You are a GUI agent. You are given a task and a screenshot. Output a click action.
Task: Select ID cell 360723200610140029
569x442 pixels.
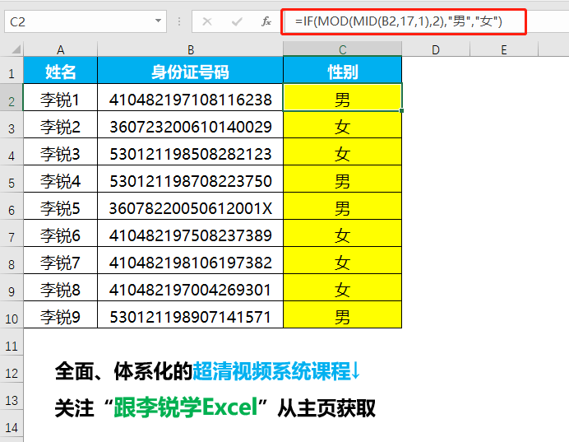click(191, 124)
